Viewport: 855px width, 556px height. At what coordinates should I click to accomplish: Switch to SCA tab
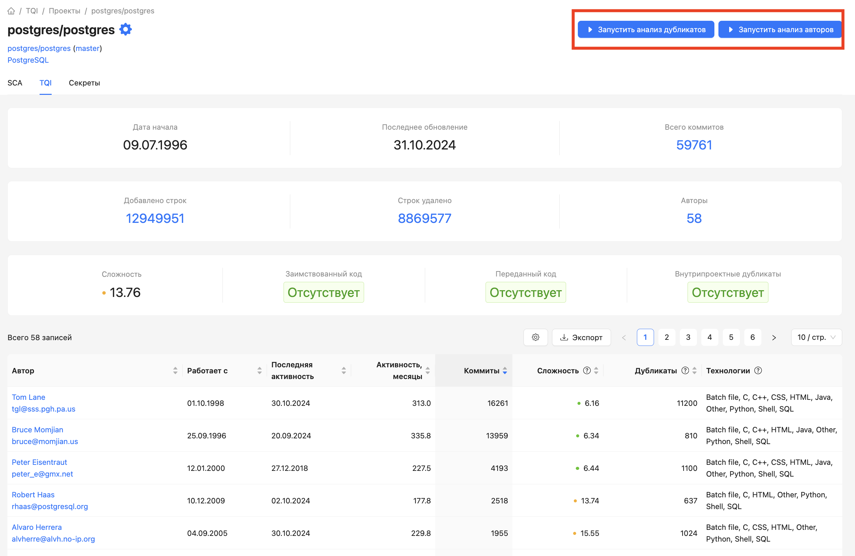click(15, 83)
